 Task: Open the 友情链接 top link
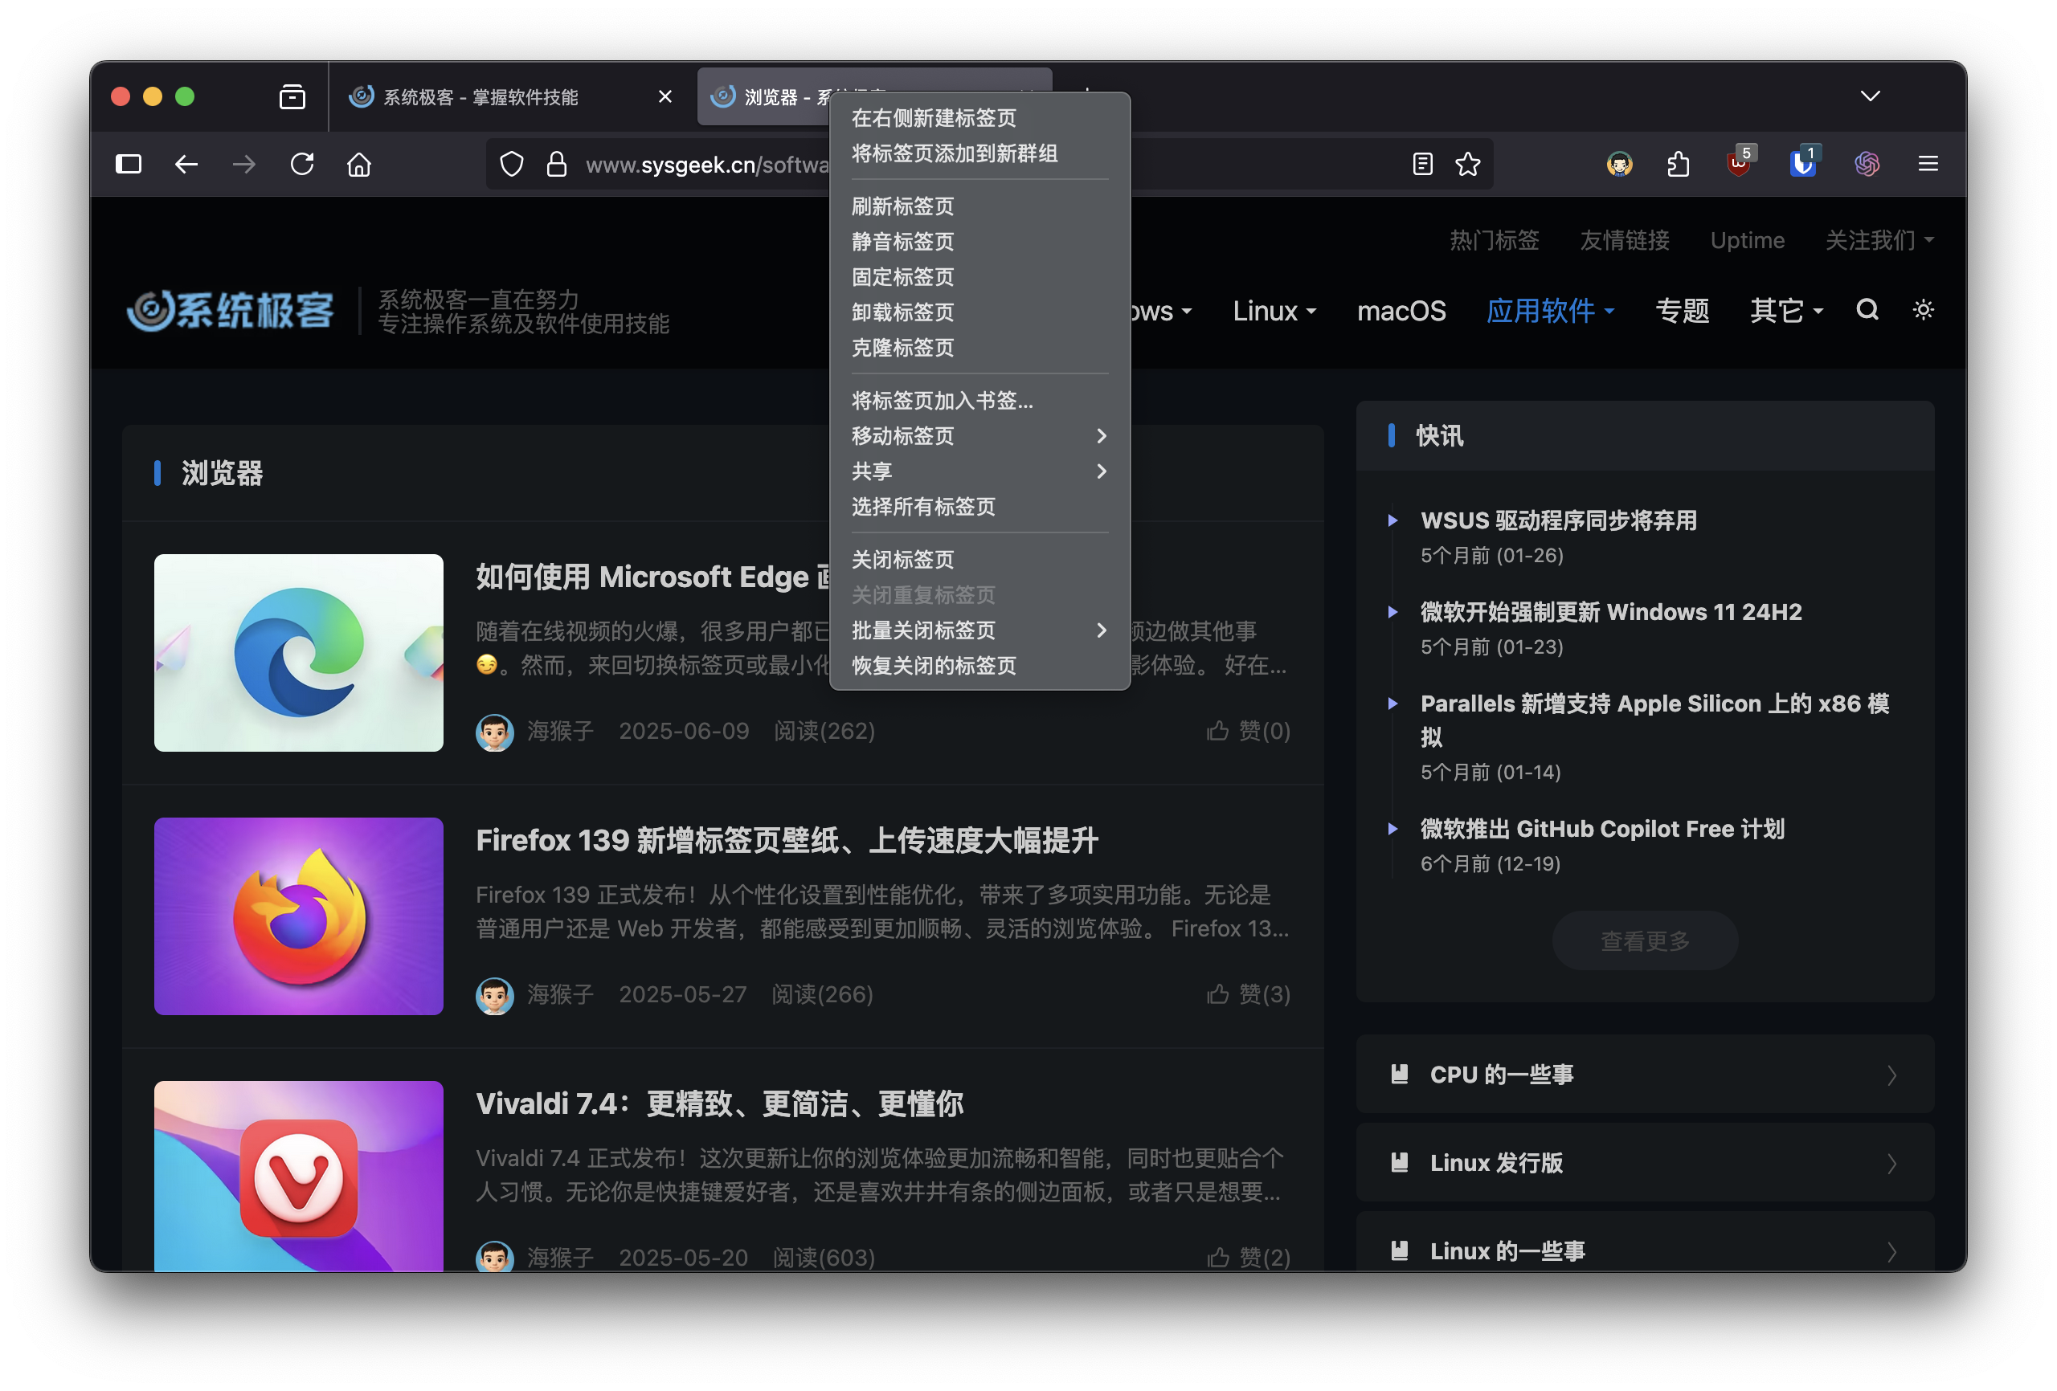tap(1625, 241)
